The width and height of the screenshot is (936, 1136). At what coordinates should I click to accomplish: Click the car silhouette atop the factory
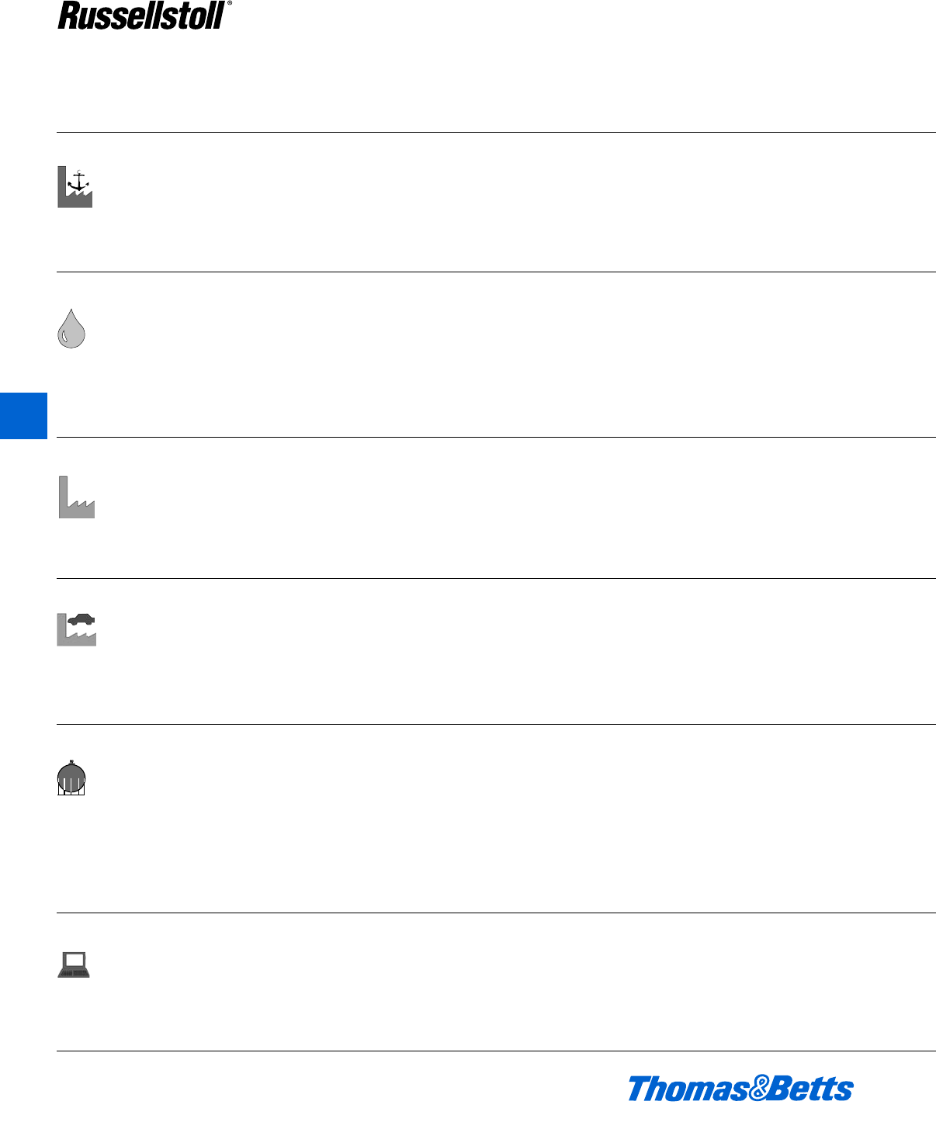coord(81,619)
